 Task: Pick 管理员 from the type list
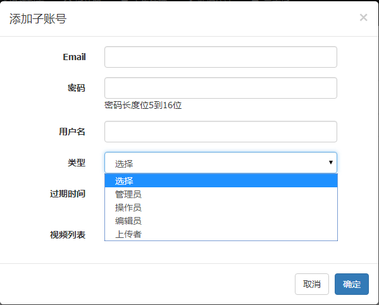click(221, 194)
